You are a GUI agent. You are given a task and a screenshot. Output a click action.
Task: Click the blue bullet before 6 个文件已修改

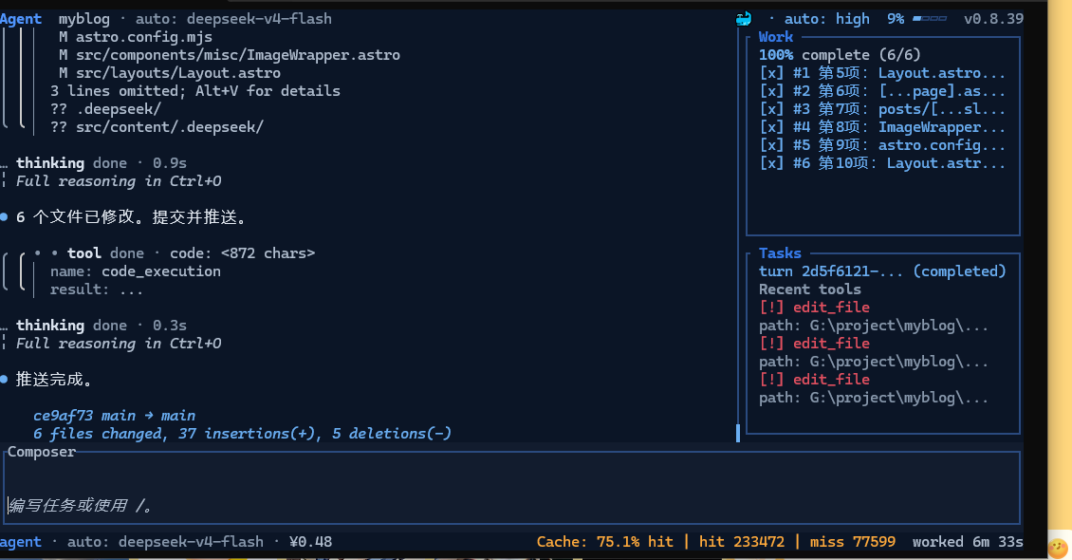4,216
